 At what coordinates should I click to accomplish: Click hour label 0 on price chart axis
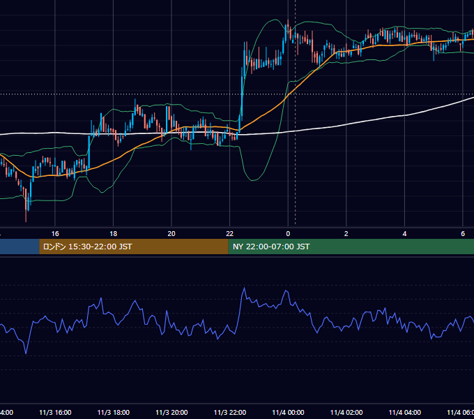pos(288,233)
